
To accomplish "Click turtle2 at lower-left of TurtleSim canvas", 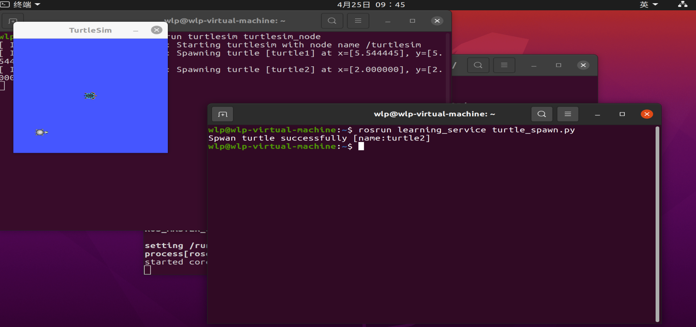I will pos(41,132).
